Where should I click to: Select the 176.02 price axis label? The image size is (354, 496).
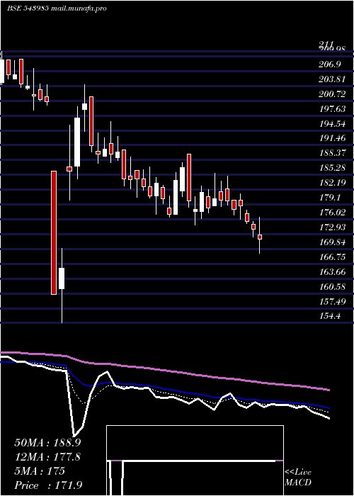tap(332, 213)
